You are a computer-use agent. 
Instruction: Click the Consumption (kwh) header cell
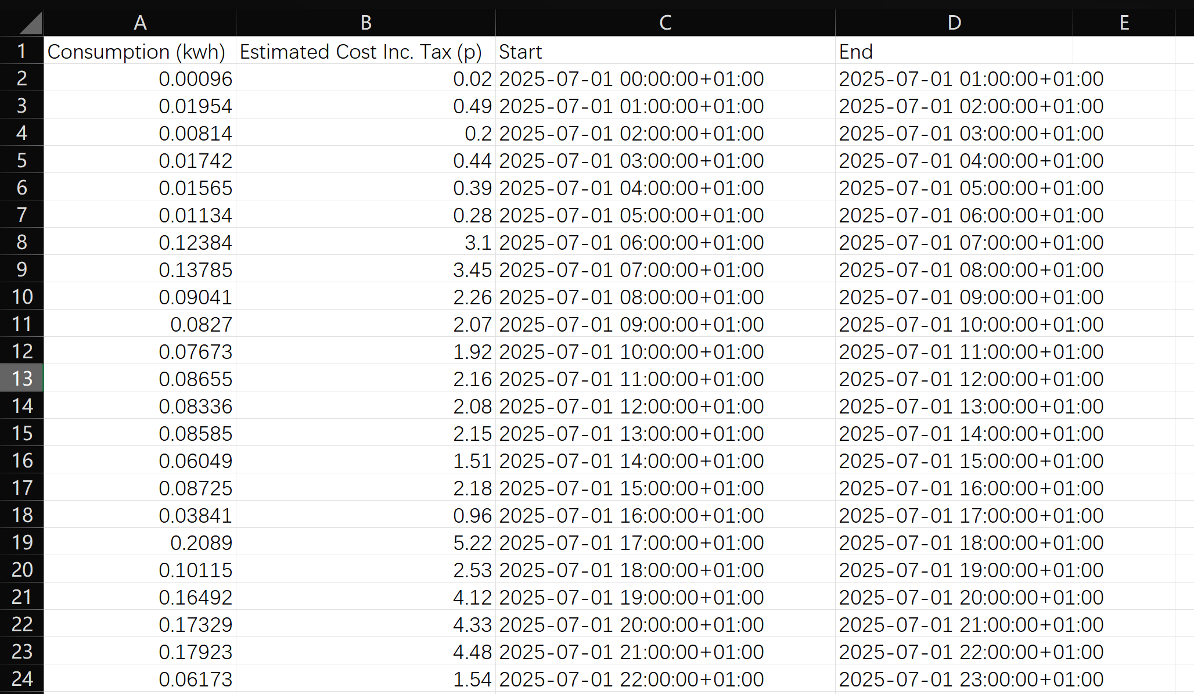(140, 51)
